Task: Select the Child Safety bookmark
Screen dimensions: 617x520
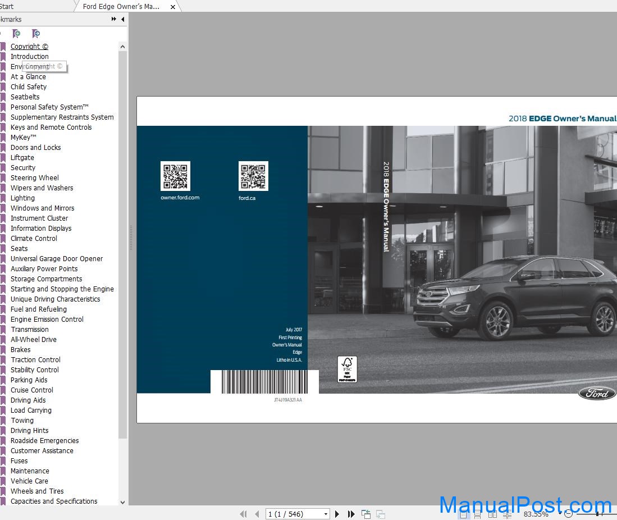Action: tap(29, 87)
